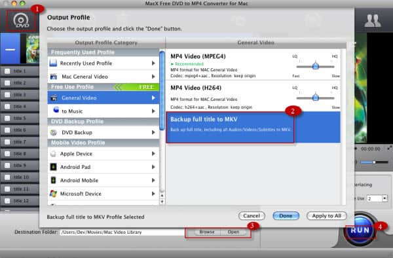Click the Mac General Video icon
This screenshot has width=393, height=258.
point(54,77)
